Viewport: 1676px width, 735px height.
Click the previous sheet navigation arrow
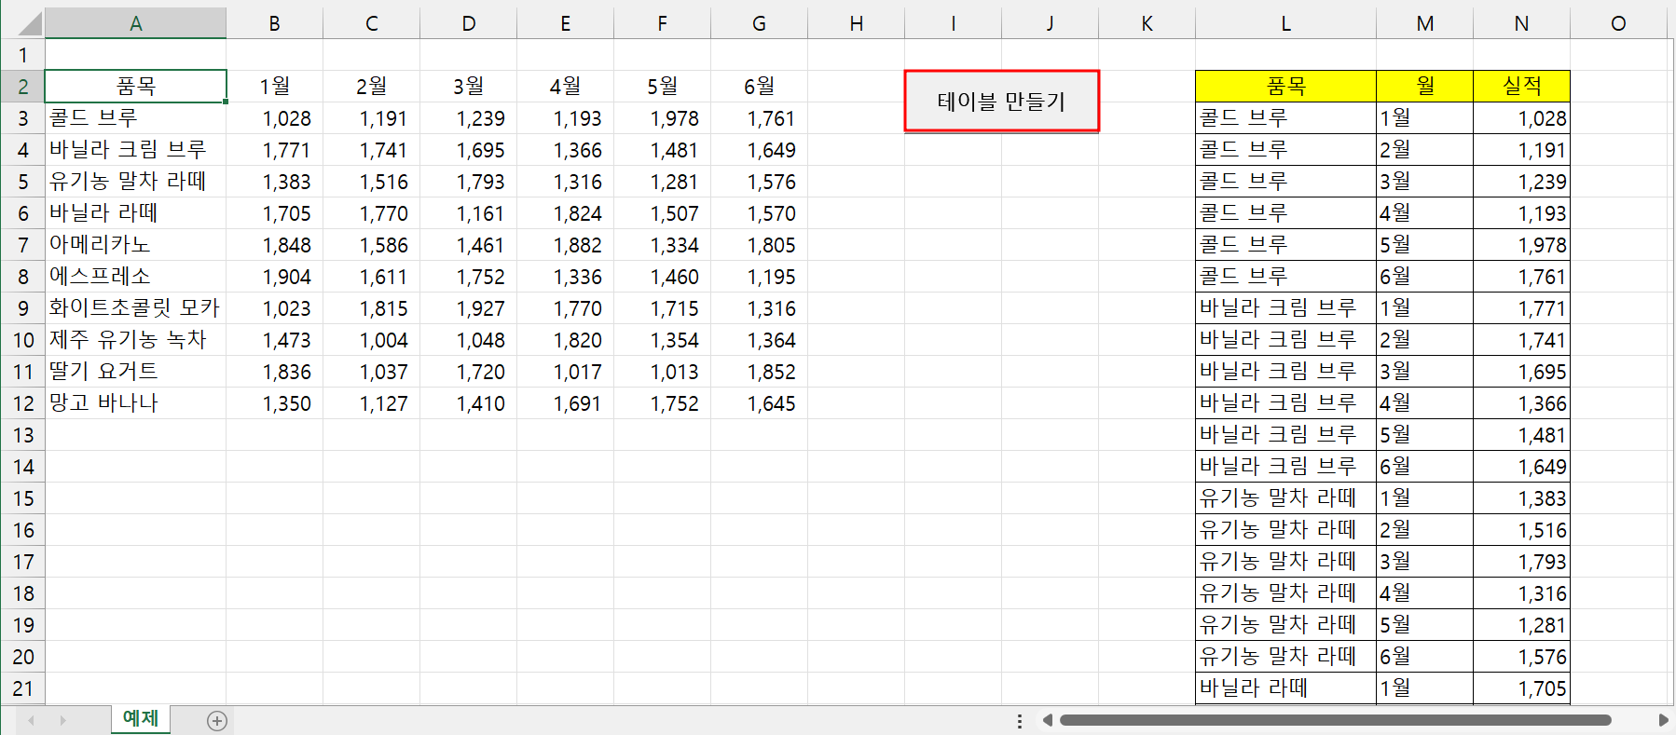pyautogui.click(x=32, y=720)
